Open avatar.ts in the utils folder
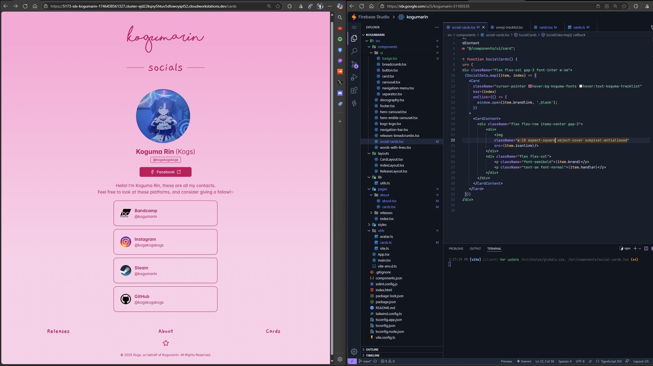The height and width of the screenshot is (366, 653). tap(386, 236)
